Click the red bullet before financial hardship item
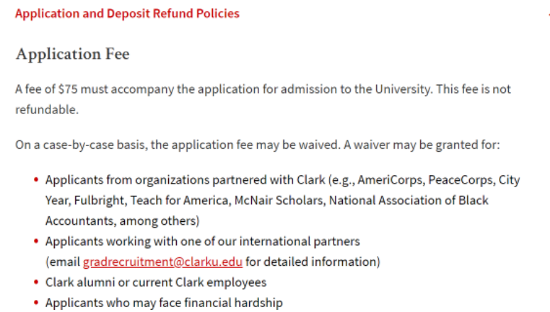The height and width of the screenshot is (312, 550). click(x=36, y=303)
